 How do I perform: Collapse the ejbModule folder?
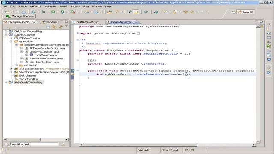click(x=11, y=41)
